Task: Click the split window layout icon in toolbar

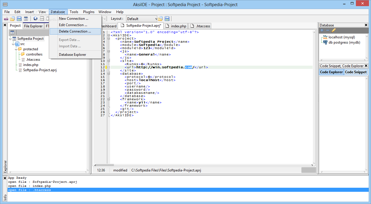Action: (x=42, y=19)
